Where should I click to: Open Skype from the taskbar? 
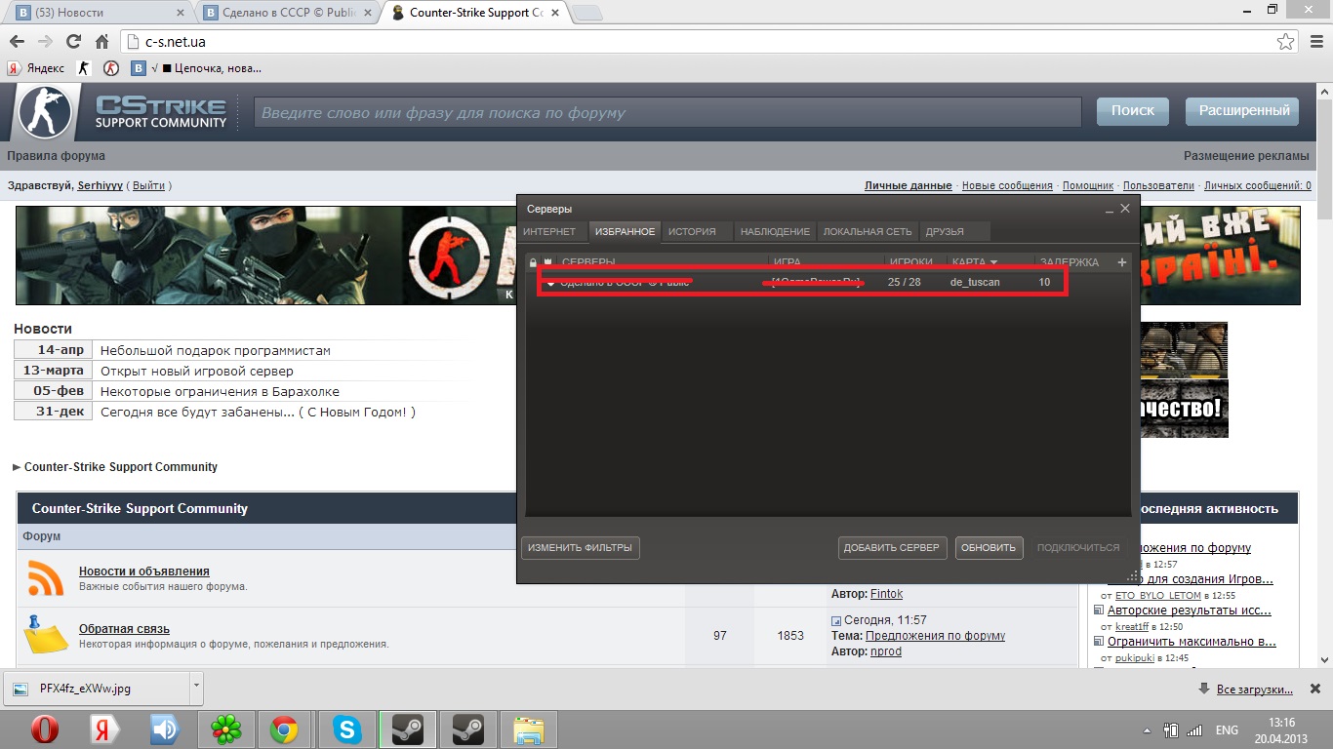pyautogui.click(x=346, y=729)
